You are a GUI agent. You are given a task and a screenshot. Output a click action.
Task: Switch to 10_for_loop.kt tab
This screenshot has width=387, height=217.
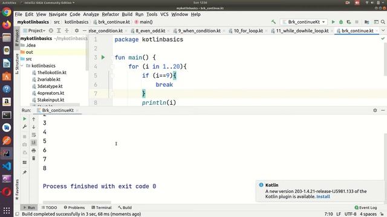[248, 31]
